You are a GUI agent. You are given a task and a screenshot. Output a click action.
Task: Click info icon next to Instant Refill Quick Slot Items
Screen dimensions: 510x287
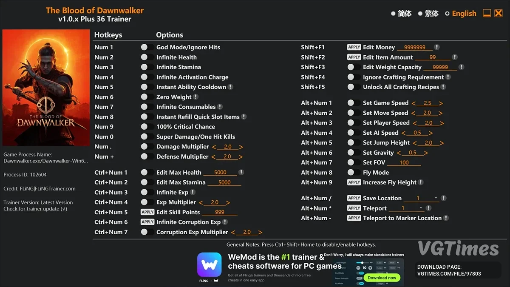pyautogui.click(x=244, y=117)
